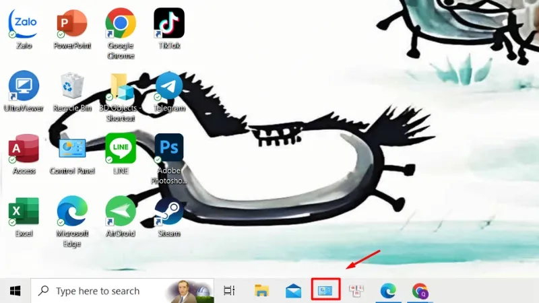Screen dimensions: 539x303
Task: Select the Adobe Photoshop desktop icon
Action: coord(169,149)
